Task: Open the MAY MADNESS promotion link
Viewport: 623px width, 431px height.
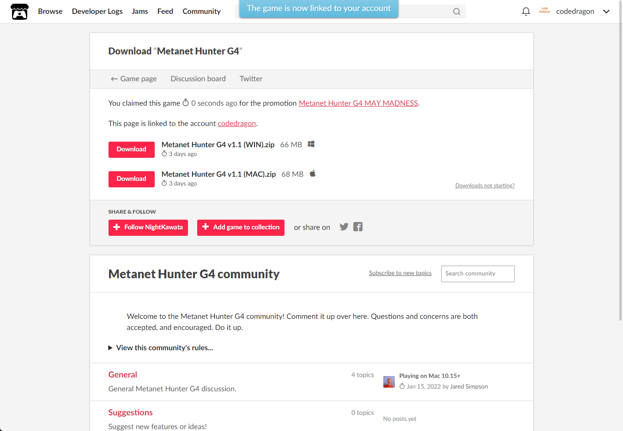Action: coord(358,103)
